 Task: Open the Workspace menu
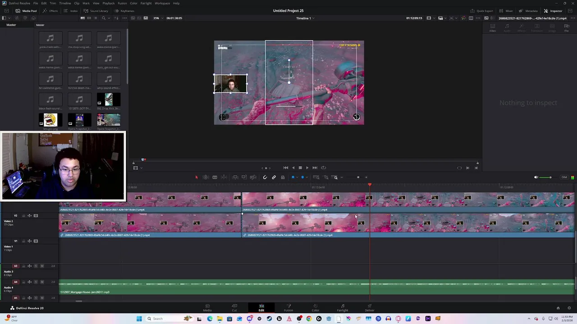coord(162,3)
